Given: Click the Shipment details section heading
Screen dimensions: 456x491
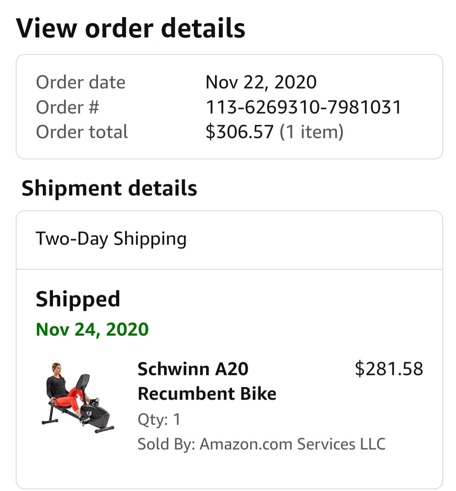Looking at the screenshot, I should click(109, 188).
